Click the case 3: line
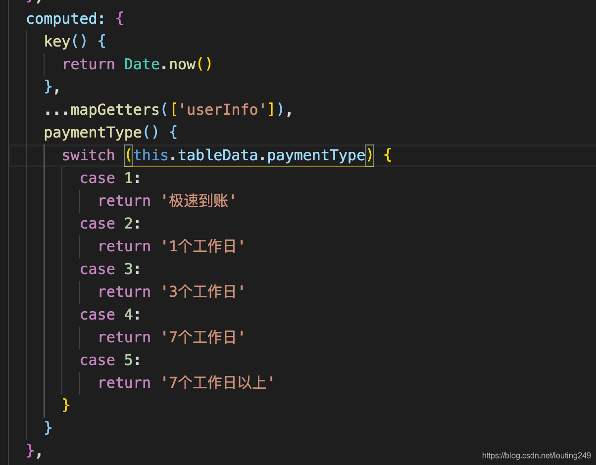The image size is (596, 465). [110, 269]
